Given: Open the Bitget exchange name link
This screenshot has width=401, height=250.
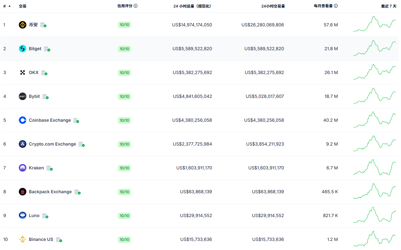Looking at the screenshot, I should pos(35,49).
